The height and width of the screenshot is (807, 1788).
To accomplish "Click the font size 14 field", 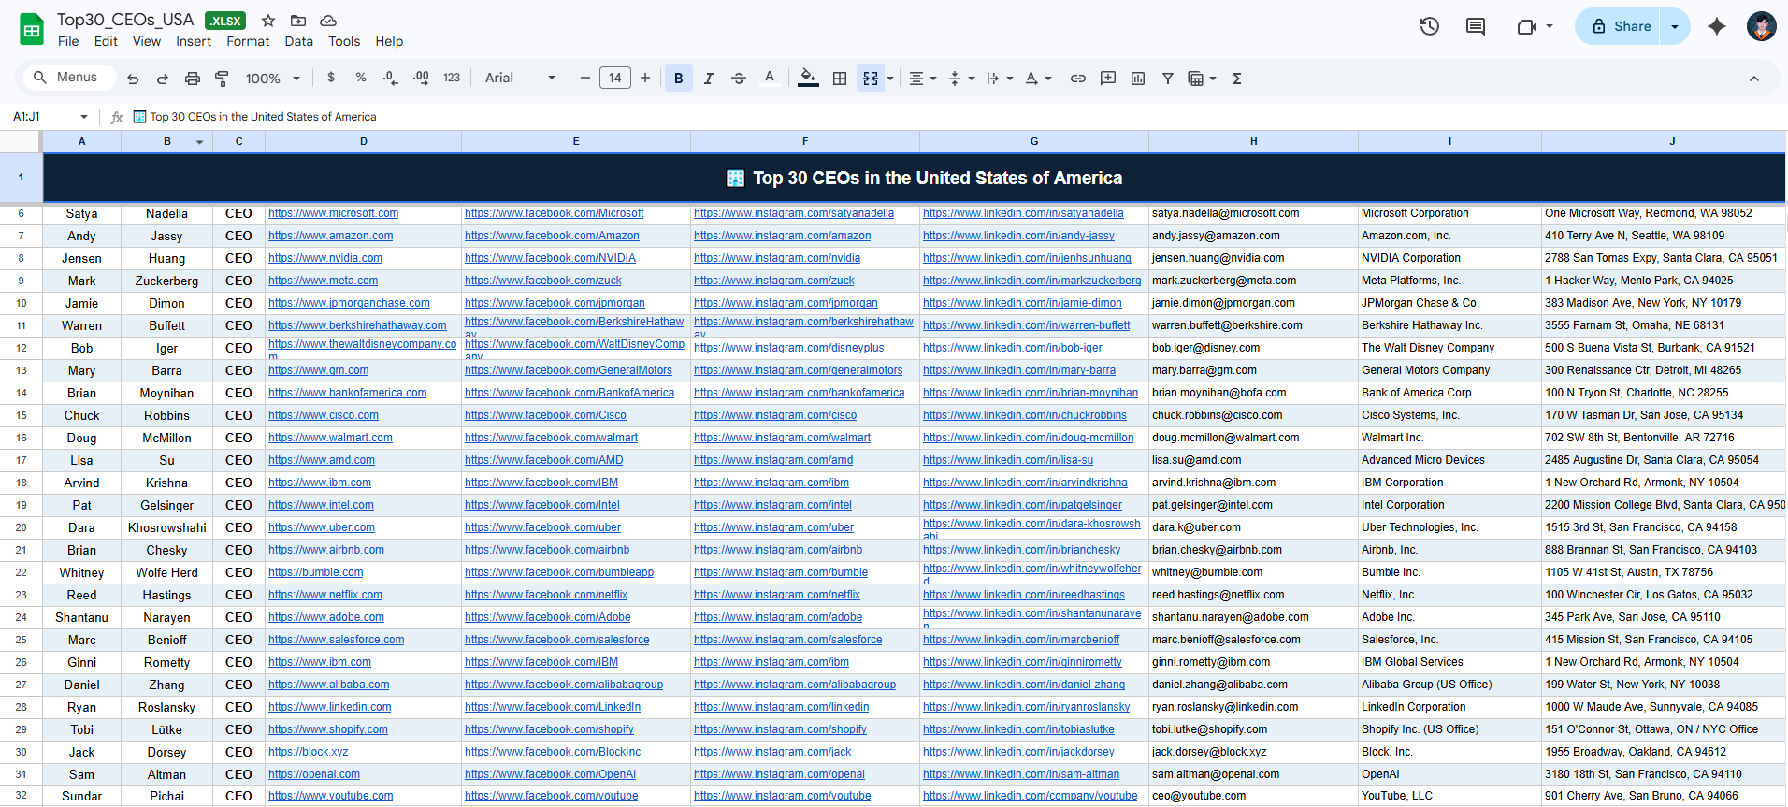I will click(615, 78).
